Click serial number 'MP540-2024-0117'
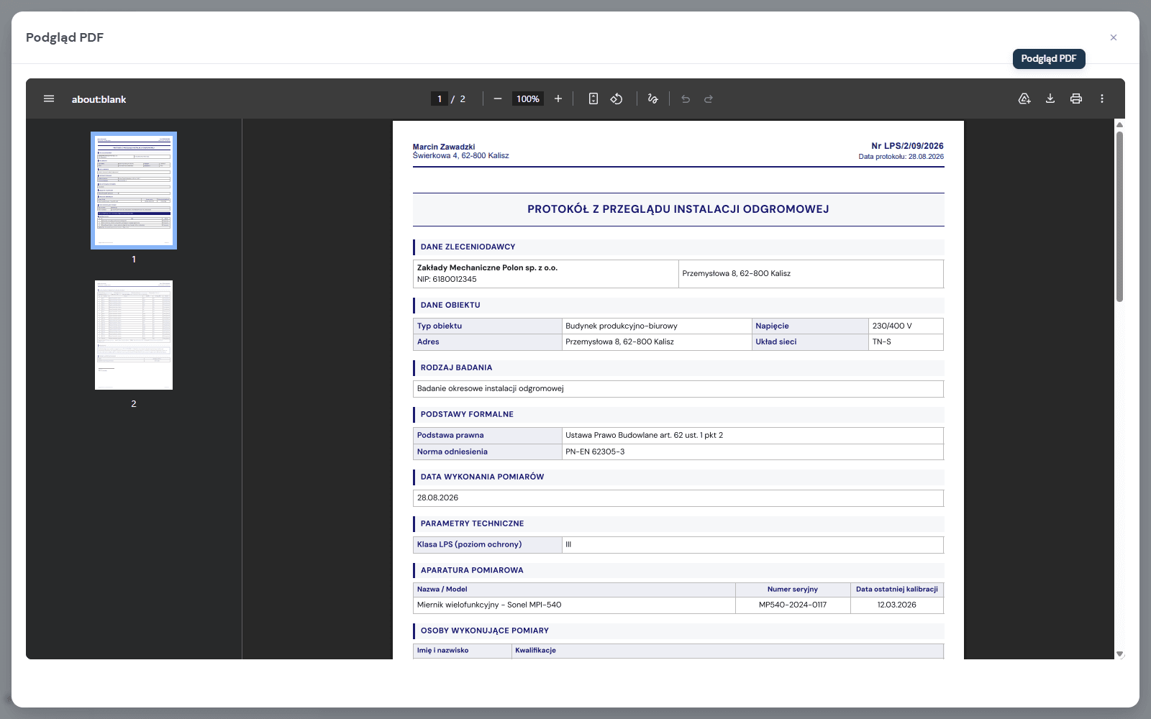 coord(793,605)
